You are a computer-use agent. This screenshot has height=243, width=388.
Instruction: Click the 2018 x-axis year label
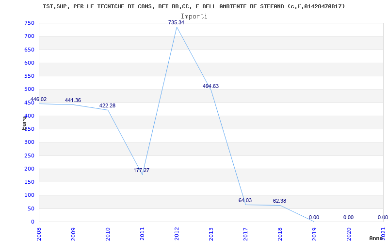[x=280, y=234]
